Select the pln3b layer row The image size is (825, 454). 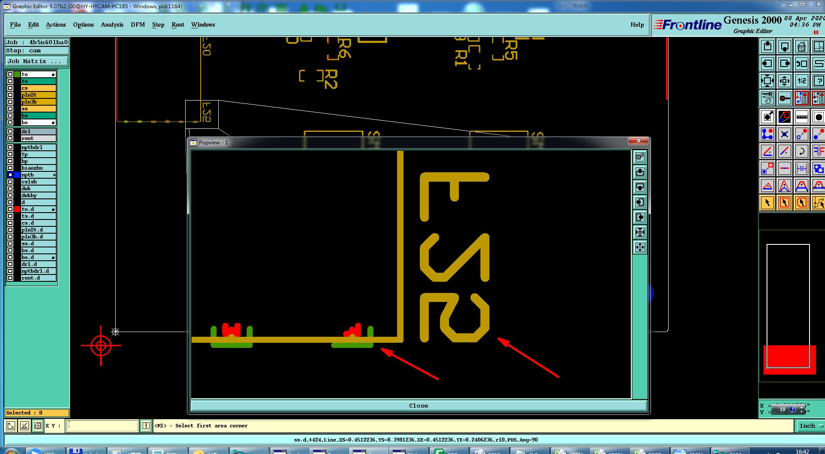(x=38, y=102)
